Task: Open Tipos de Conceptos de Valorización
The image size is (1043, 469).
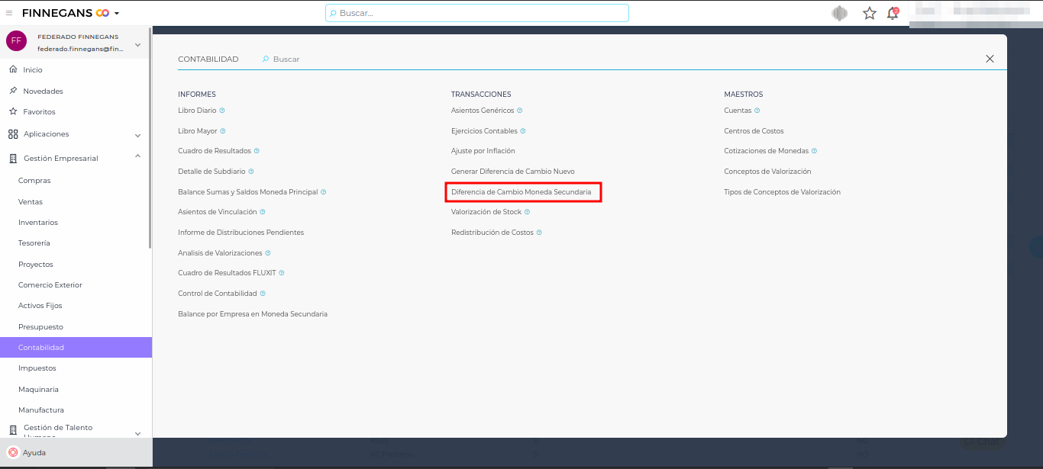Action: pos(782,192)
